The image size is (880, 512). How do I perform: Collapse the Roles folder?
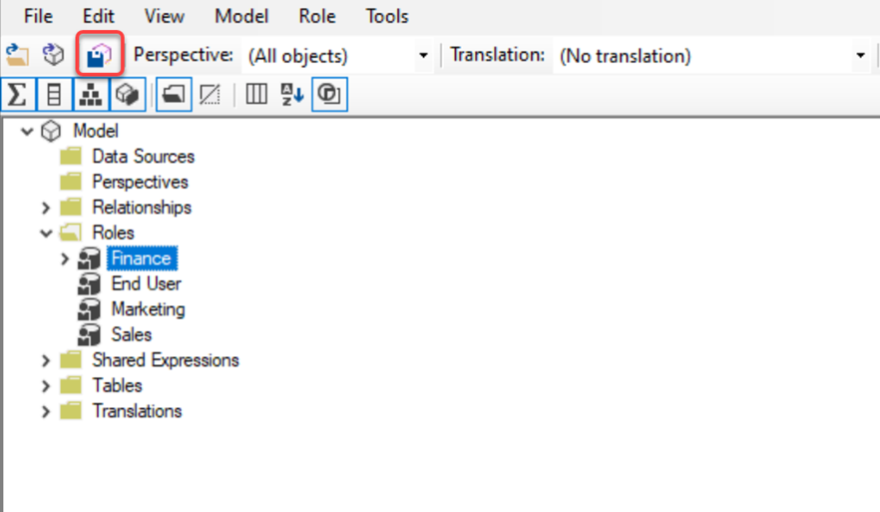pyautogui.click(x=46, y=234)
